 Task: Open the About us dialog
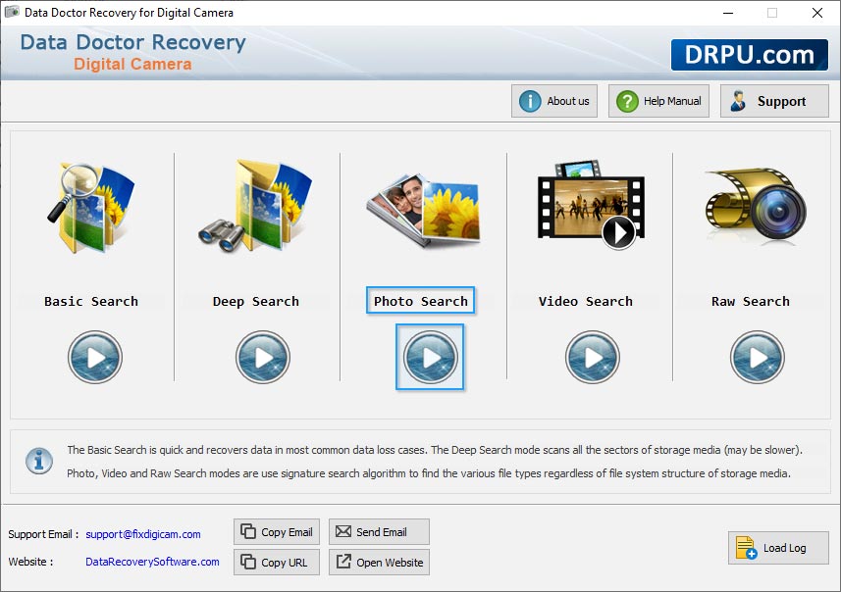[x=554, y=101]
